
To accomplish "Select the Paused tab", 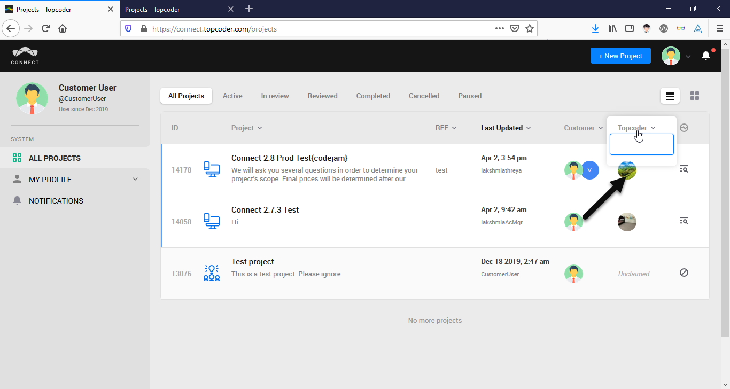I will [x=470, y=96].
